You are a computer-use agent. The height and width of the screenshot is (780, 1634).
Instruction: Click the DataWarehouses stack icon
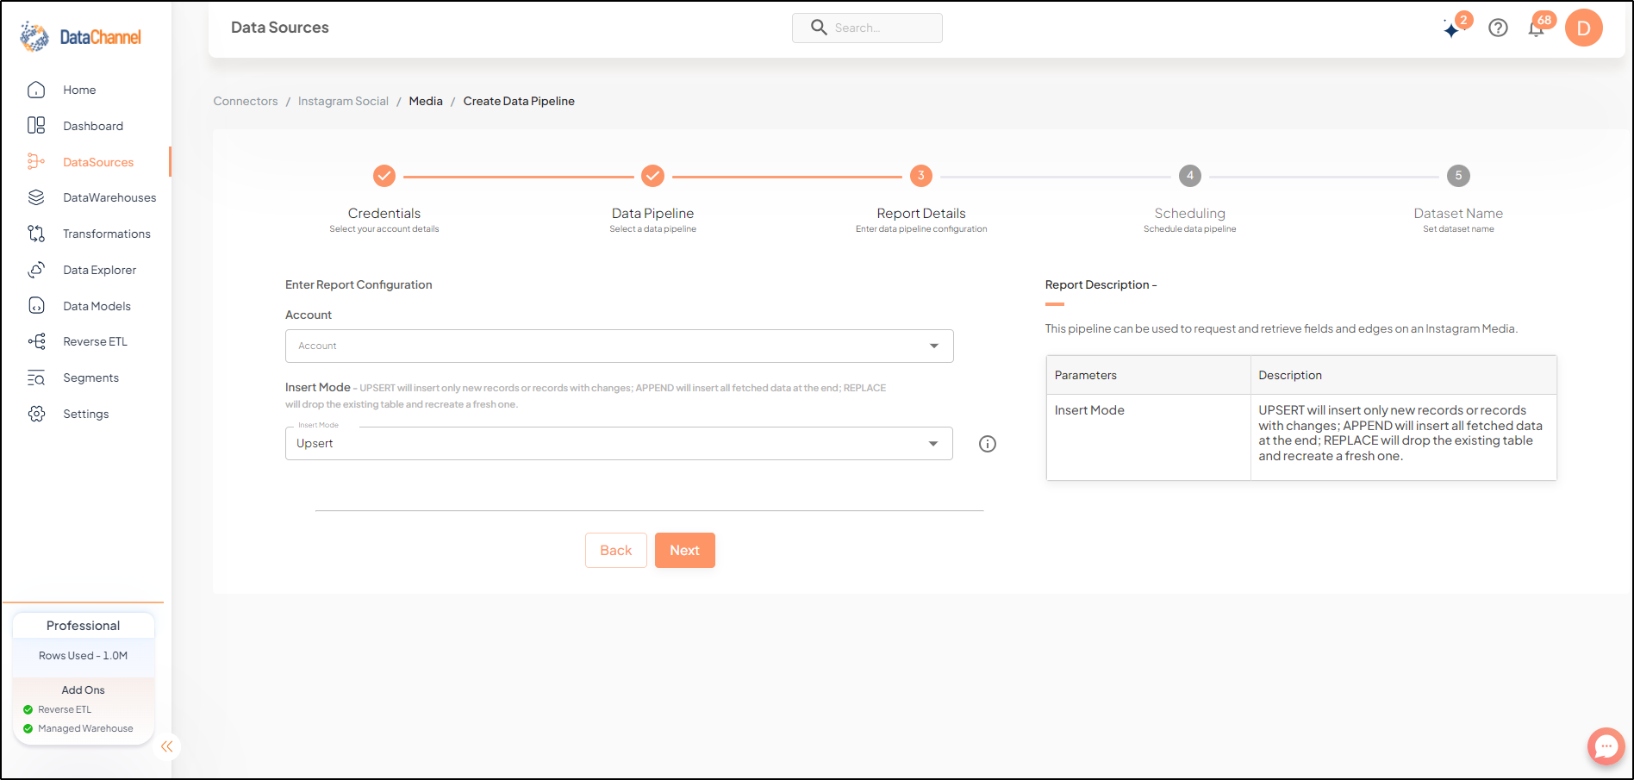coord(36,197)
